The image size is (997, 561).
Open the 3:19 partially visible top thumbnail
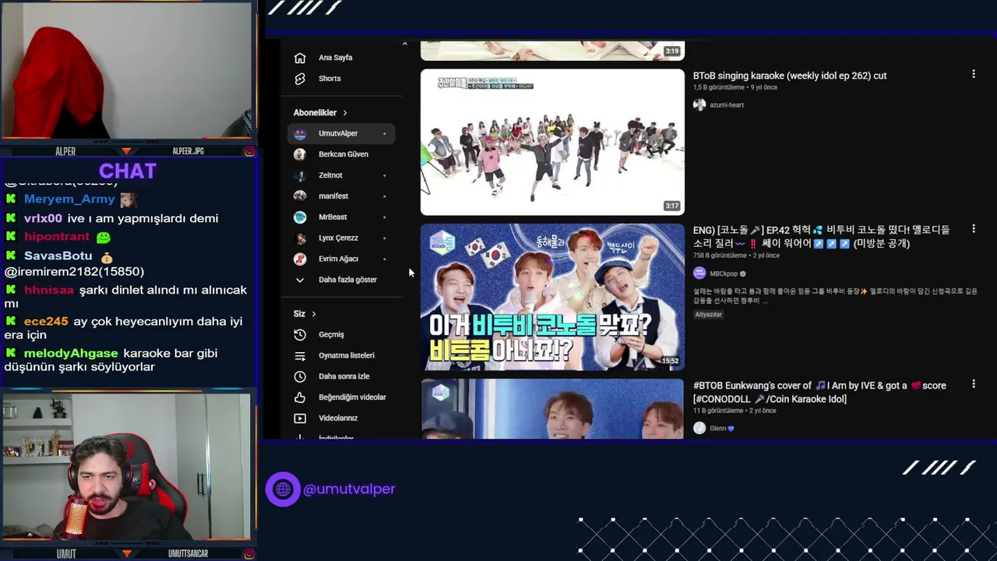point(552,51)
